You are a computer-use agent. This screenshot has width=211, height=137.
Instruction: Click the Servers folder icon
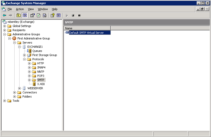click(x=19, y=43)
